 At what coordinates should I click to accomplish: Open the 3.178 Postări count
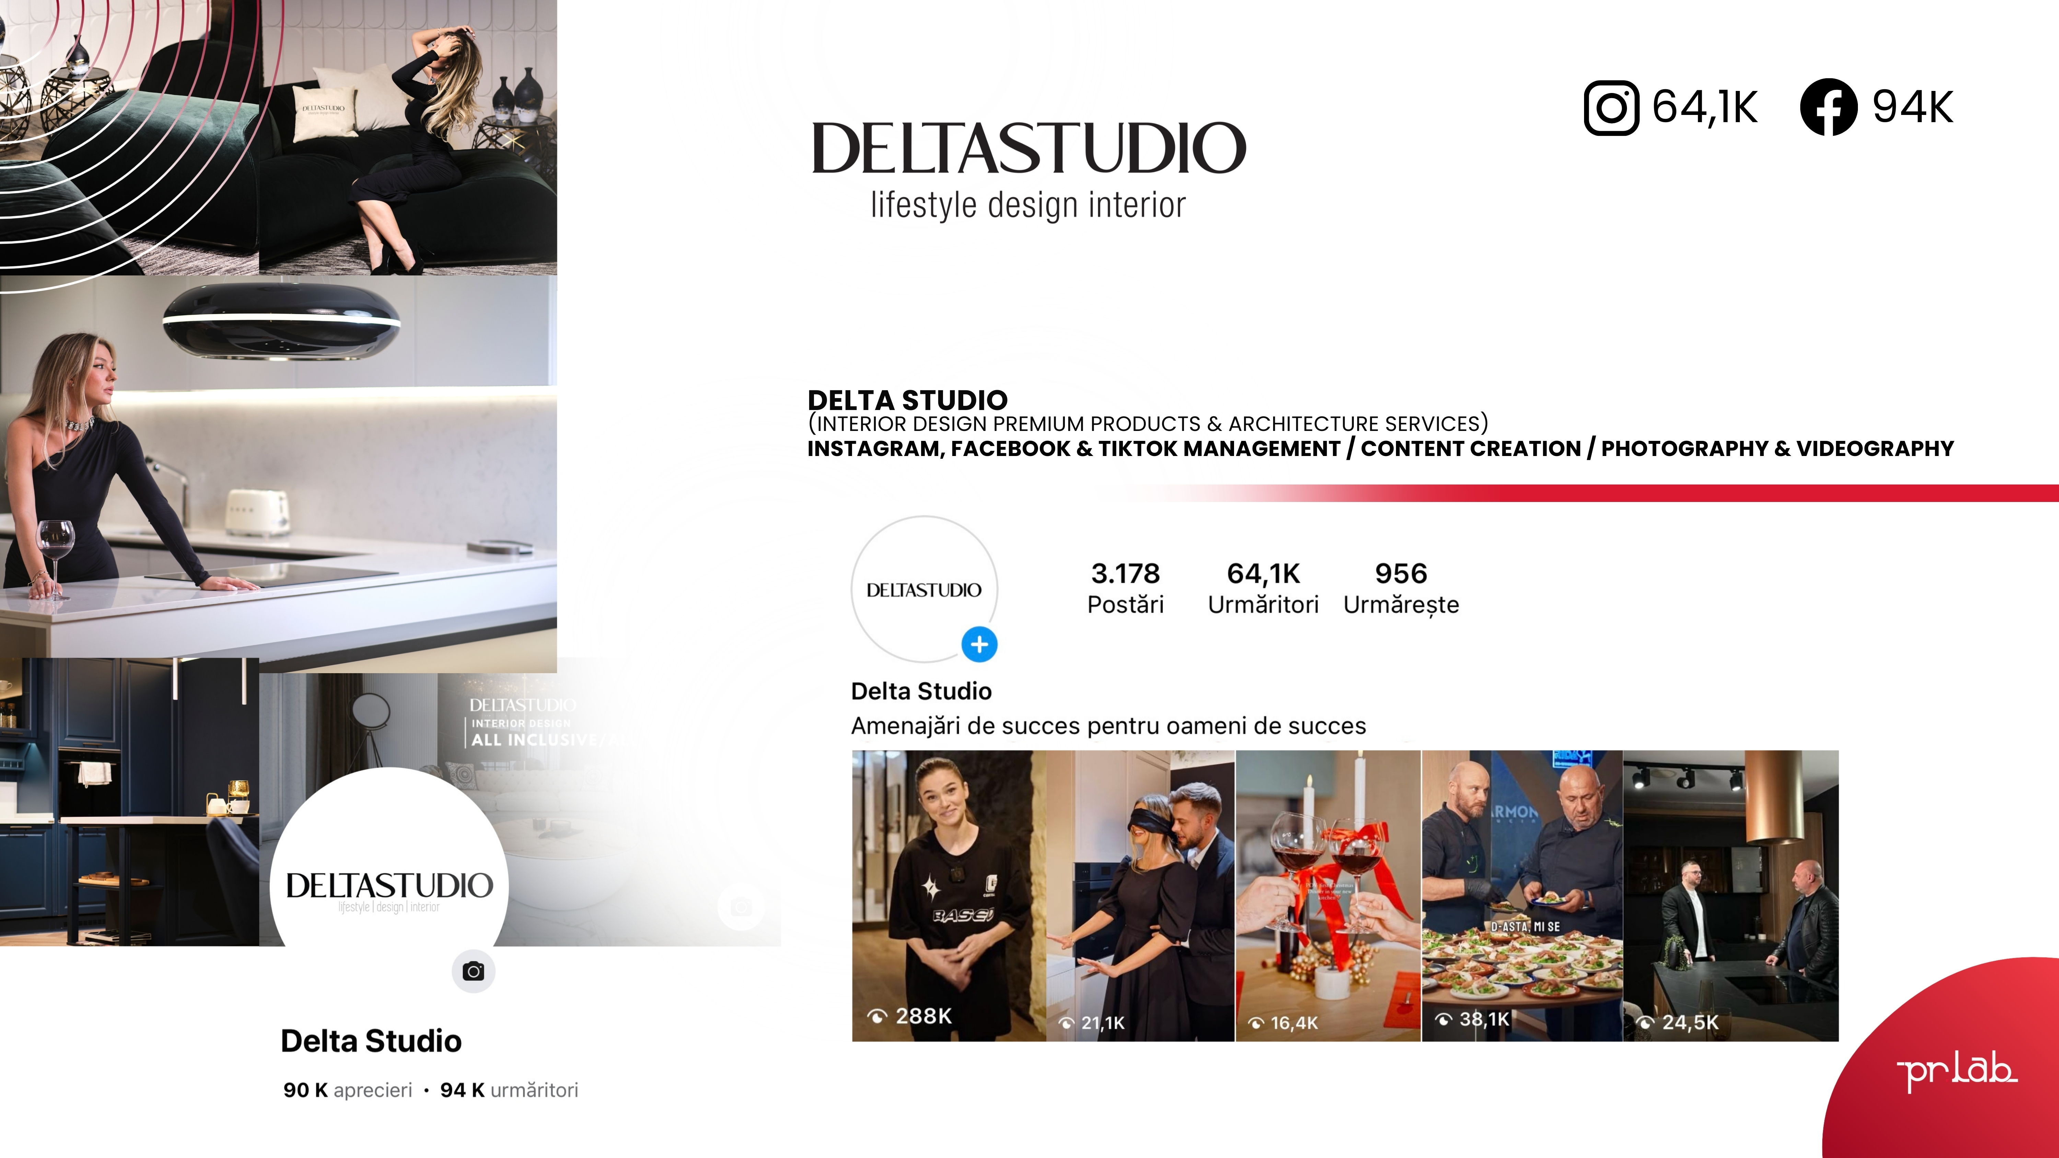1126,587
